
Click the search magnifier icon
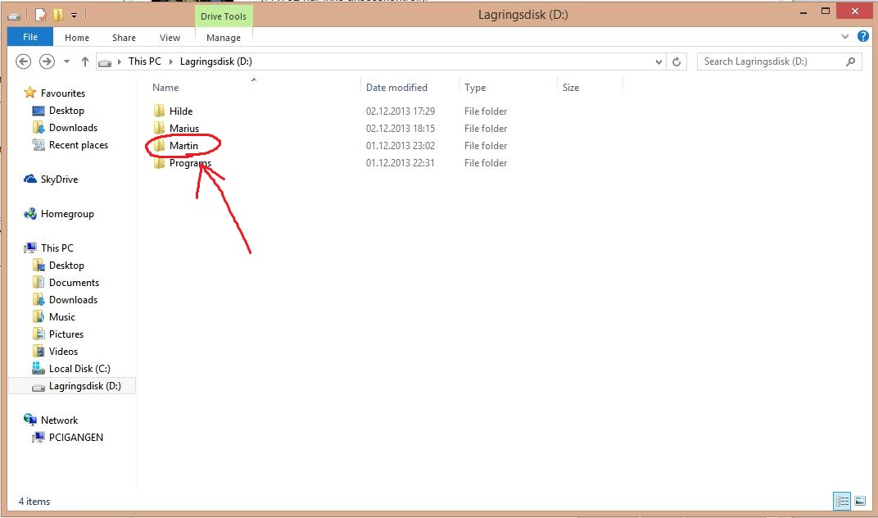click(x=850, y=61)
